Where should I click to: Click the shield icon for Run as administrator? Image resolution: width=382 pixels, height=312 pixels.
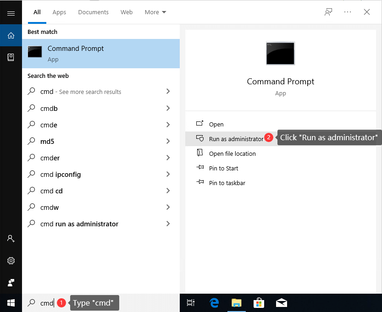click(x=200, y=138)
